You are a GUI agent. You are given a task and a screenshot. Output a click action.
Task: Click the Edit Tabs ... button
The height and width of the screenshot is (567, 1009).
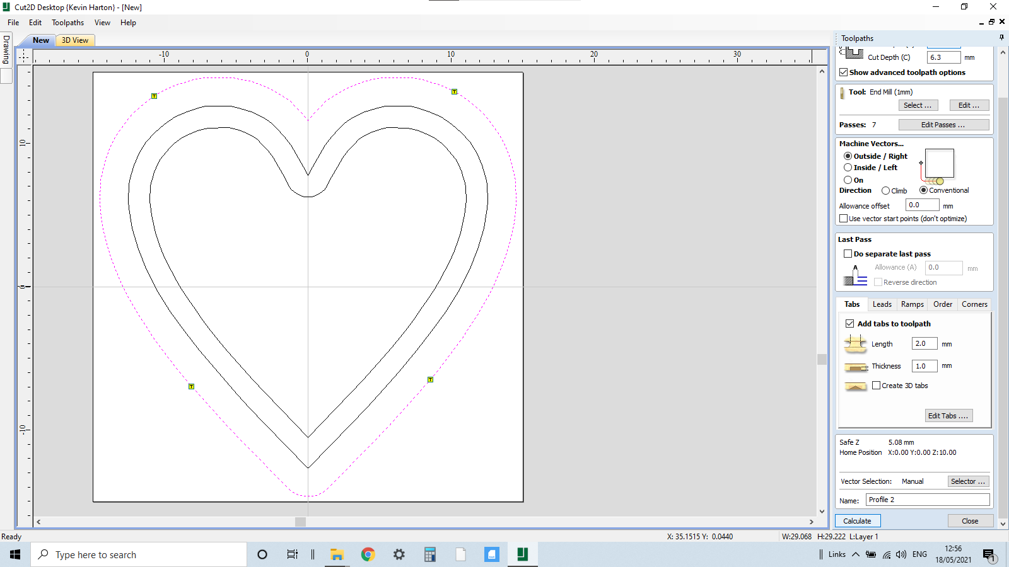[x=948, y=416]
